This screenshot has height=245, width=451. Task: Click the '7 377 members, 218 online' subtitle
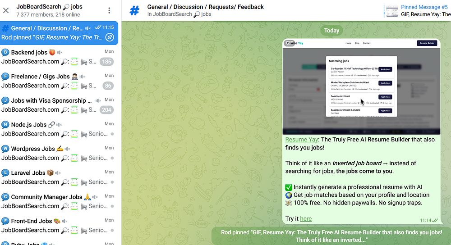[x=48, y=15]
